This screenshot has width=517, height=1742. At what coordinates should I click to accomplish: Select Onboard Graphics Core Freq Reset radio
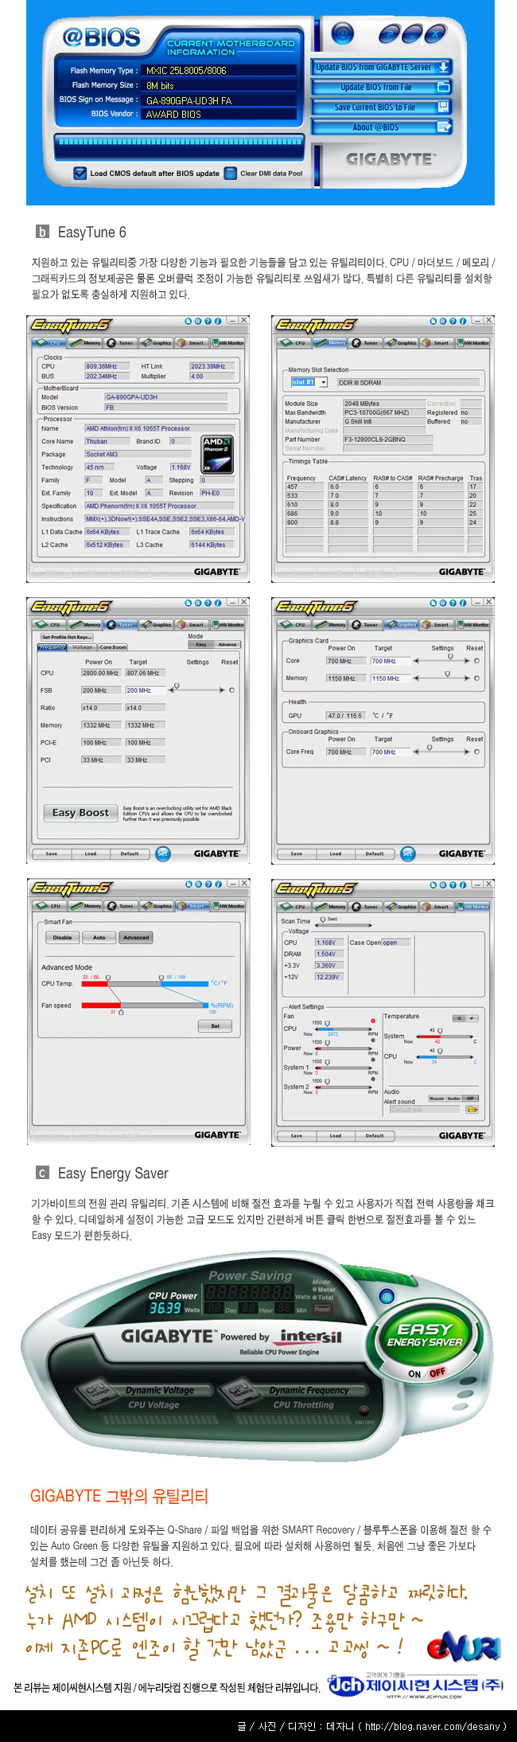coord(476,752)
